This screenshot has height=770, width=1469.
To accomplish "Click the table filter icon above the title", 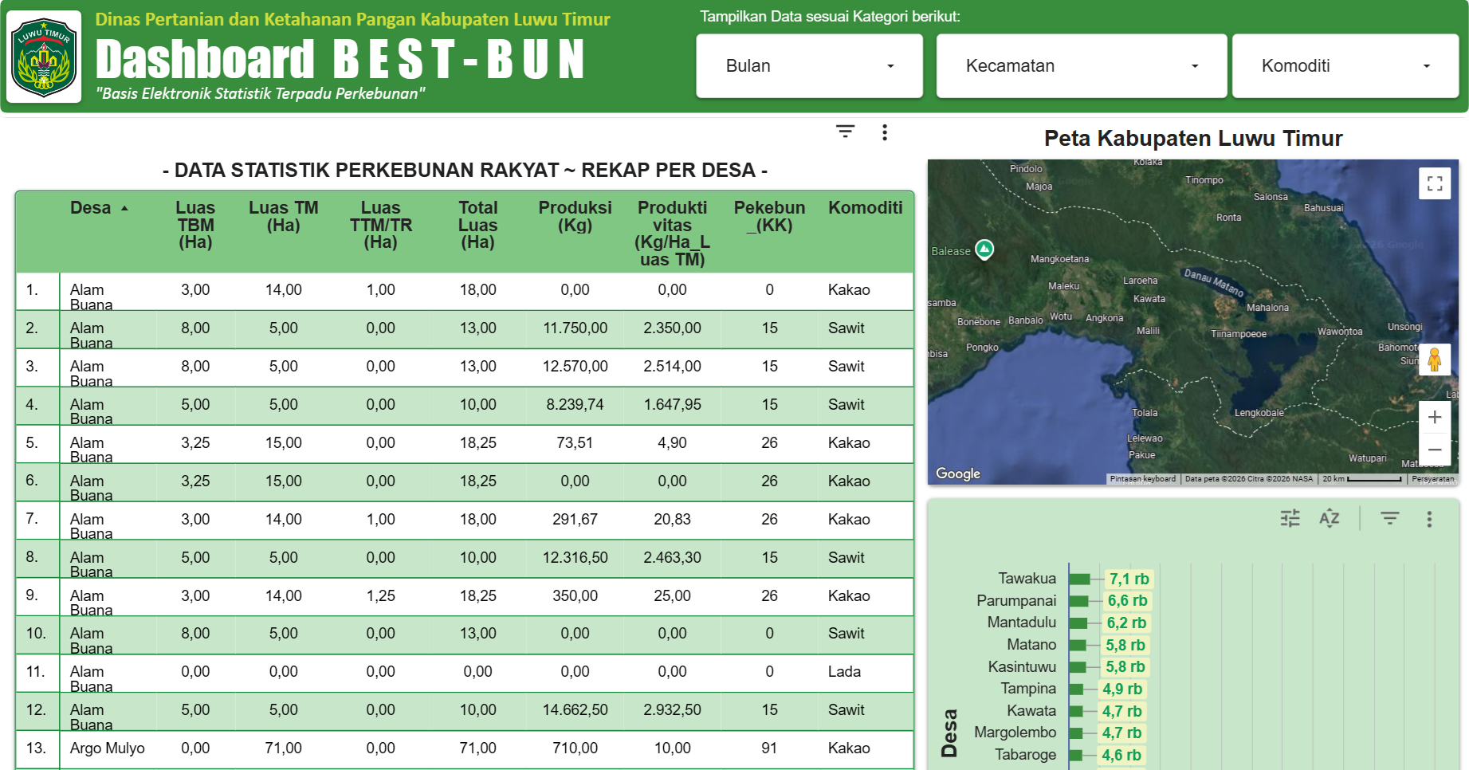I will click(846, 132).
